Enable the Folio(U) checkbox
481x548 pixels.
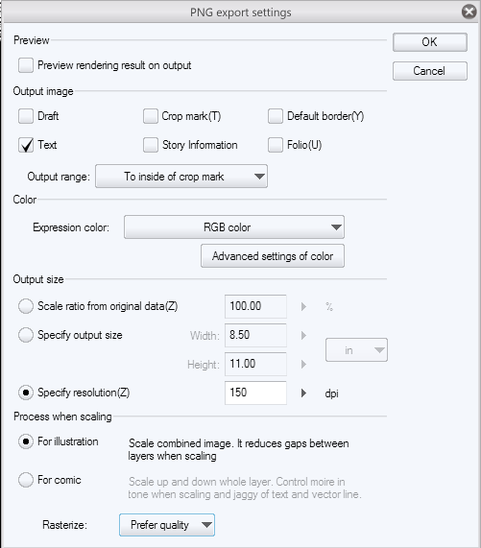point(276,145)
